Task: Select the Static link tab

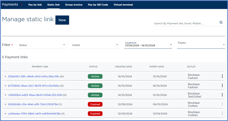Action: pyautogui.click(x=53, y=5)
